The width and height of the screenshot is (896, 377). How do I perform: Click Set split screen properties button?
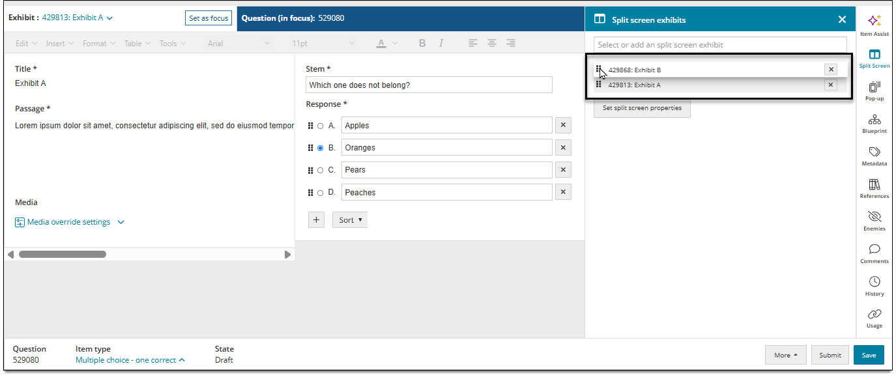click(x=642, y=108)
